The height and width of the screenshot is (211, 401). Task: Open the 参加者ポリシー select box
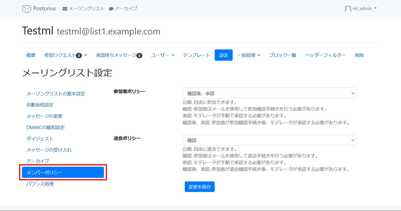point(269,93)
